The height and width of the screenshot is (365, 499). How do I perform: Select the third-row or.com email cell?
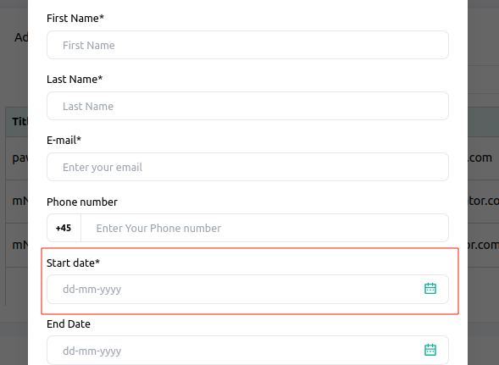484,245
